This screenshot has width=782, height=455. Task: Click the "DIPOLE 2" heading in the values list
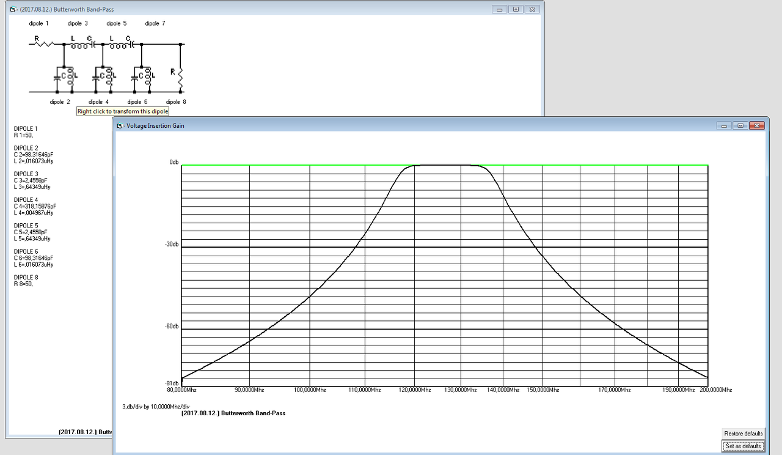26,148
